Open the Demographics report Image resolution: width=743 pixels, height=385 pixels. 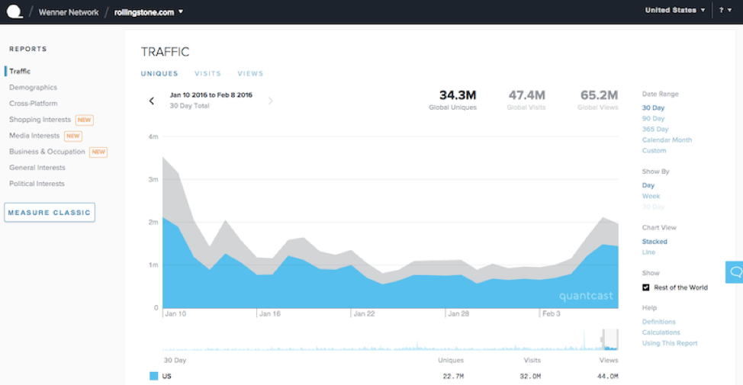pyautogui.click(x=33, y=87)
